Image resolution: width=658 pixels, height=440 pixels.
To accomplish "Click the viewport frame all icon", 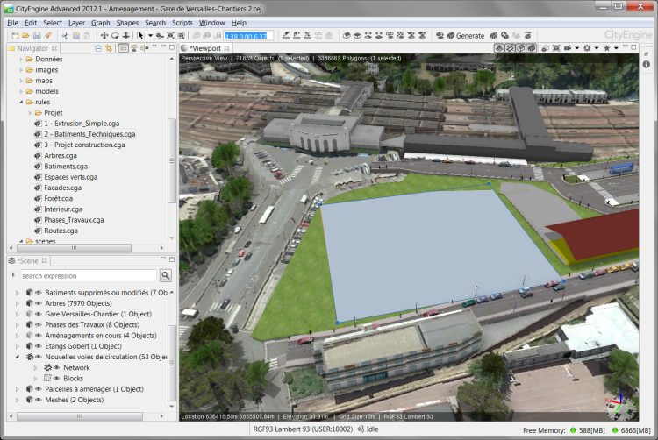I will click(556, 48).
